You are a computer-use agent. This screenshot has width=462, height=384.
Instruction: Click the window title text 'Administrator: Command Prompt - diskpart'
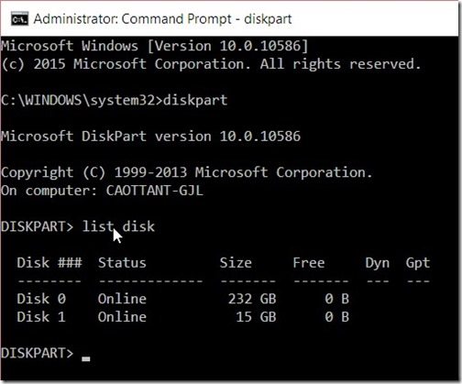click(x=163, y=19)
